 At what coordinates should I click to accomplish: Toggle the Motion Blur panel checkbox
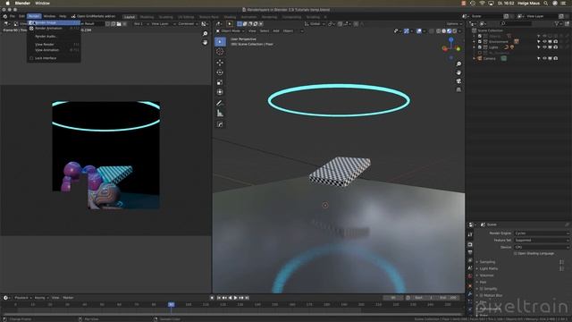[x=482, y=295]
